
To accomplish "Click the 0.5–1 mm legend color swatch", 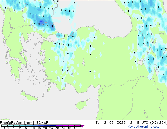I will [11, 126].
